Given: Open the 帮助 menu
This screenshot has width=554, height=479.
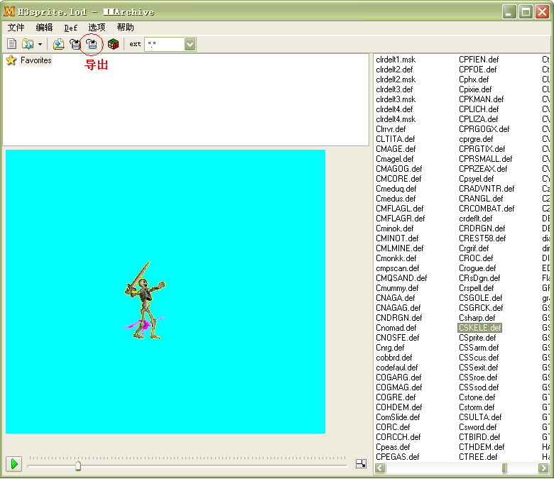Looking at the screenshot, I should coord(126,28).
